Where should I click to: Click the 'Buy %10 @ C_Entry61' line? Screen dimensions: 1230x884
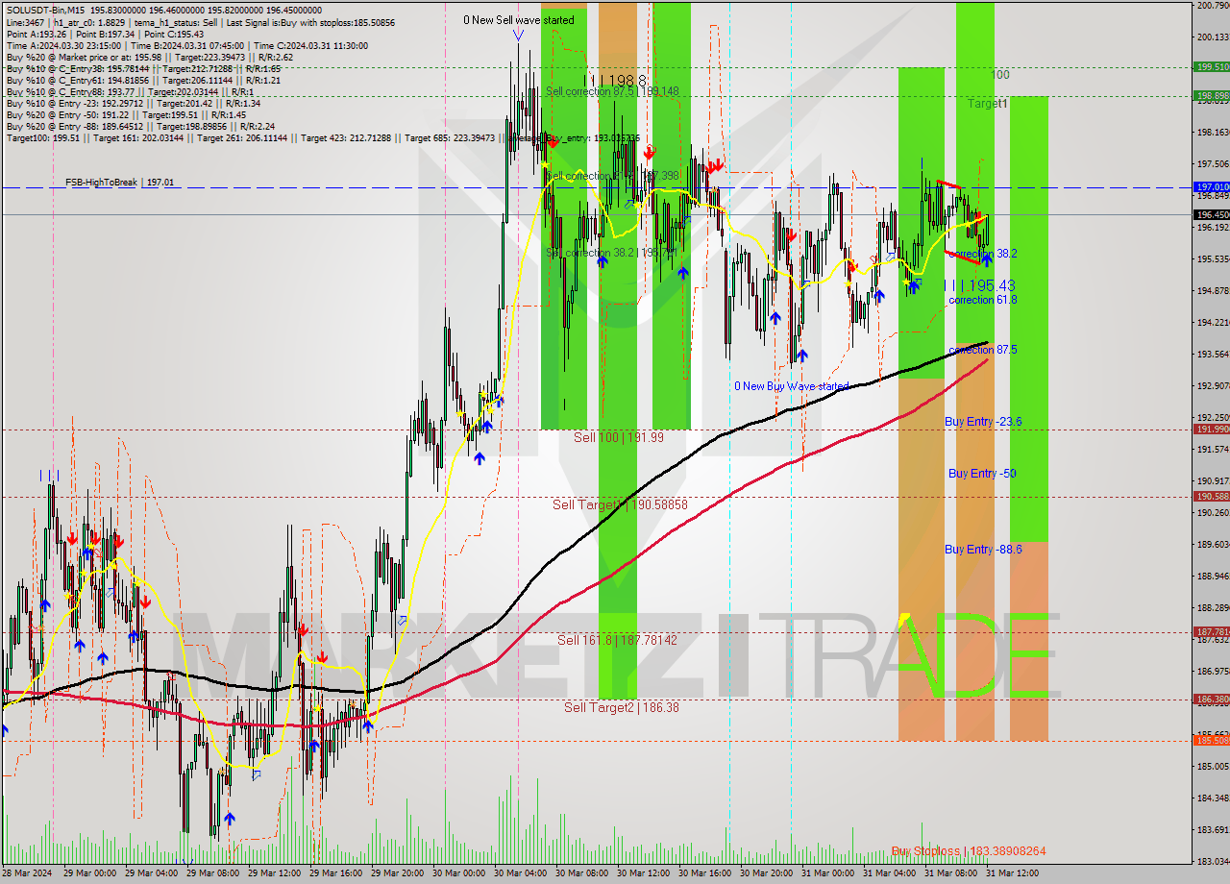click(143, 81)
